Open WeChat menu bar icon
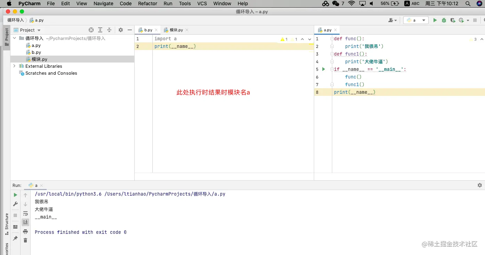Screen dimensions: 485x255 [x=336, y=3]
